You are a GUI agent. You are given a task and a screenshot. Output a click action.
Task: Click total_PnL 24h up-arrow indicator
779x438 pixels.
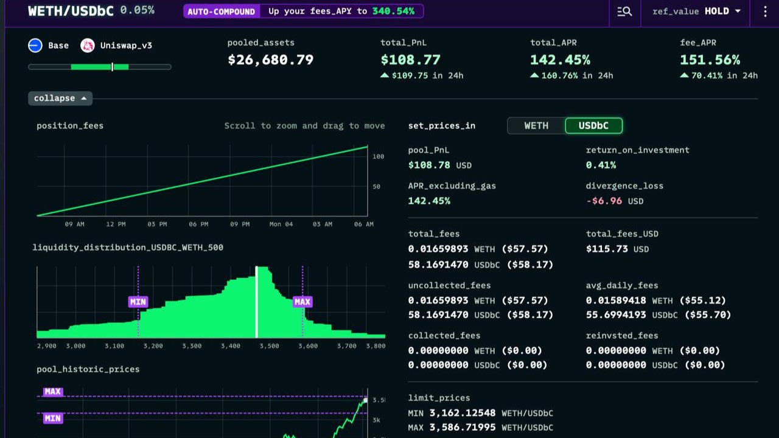tap(385, 75)
